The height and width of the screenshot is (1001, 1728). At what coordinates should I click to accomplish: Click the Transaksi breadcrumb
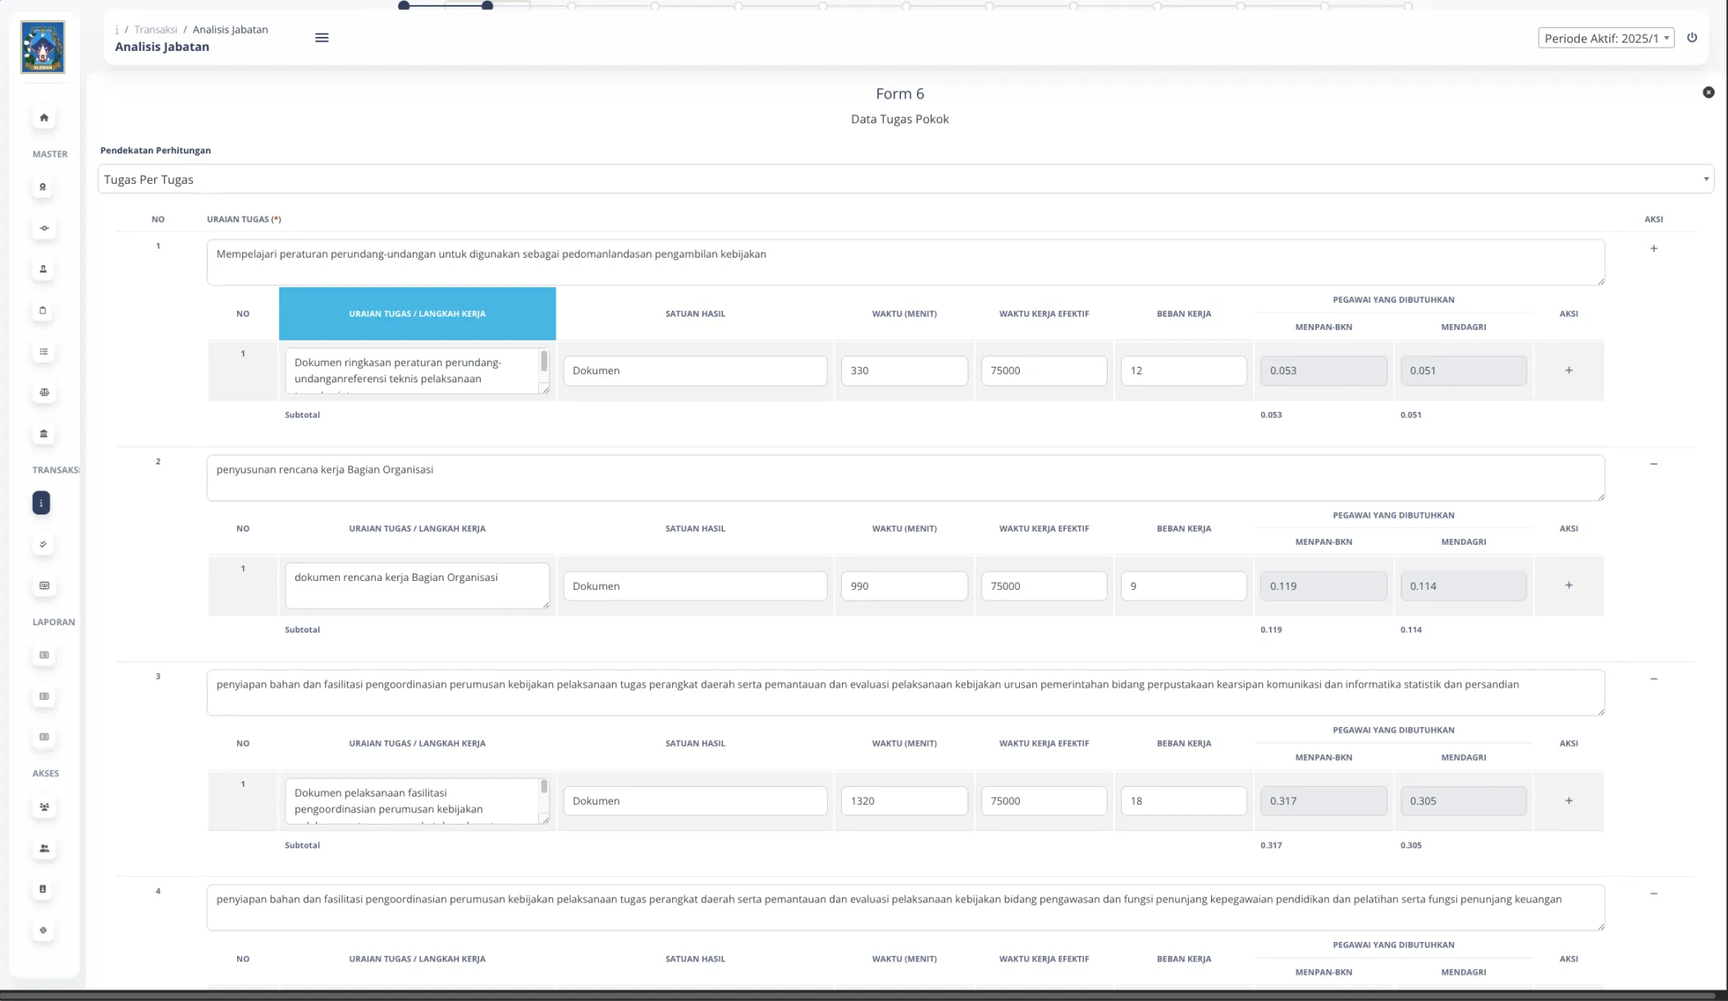click(x=155, y=30)
